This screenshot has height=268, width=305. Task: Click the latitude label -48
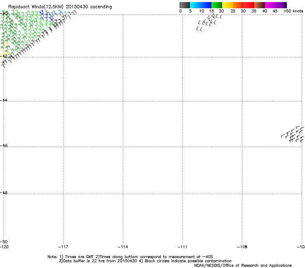(4, 193)
